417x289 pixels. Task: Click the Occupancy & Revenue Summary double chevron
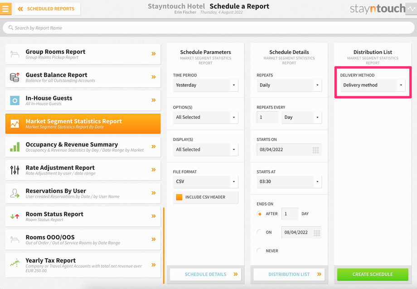[x=154, y=146]
